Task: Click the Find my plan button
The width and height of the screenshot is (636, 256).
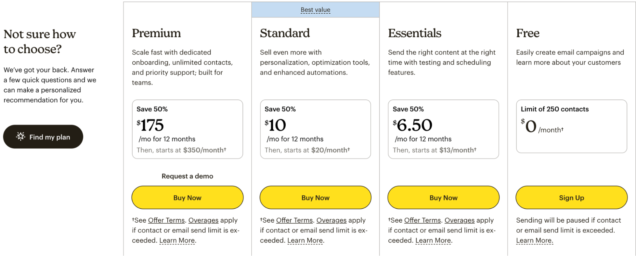Action: click(x=43, y=137)
